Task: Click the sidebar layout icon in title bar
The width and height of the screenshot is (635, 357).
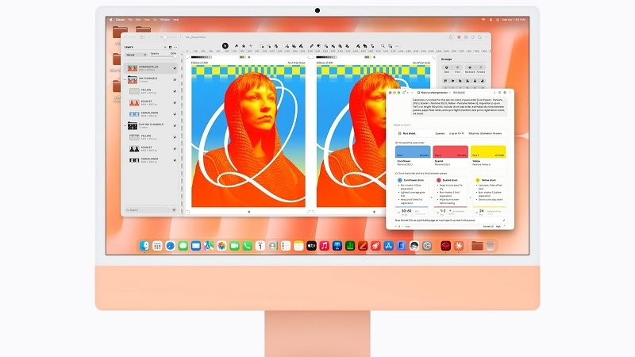Action: tap(143, 37)
